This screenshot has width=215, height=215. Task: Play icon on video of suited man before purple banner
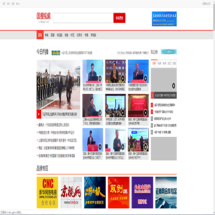[123, 78]
